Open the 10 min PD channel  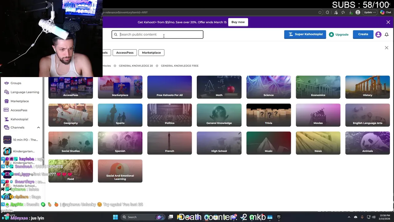[22, 140]
